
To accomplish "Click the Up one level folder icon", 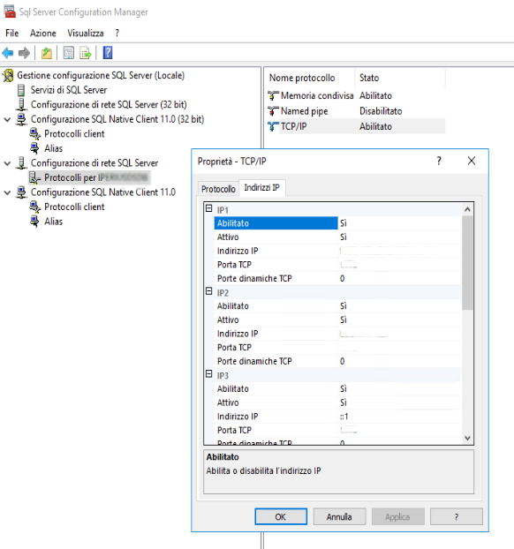I will (x=47, y=53).
